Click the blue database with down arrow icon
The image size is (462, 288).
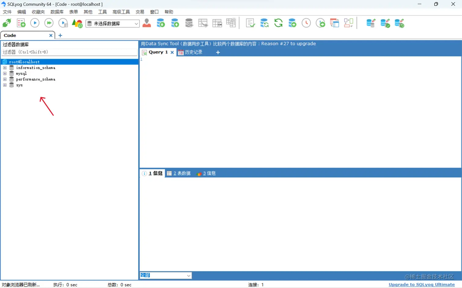[161, 23]
